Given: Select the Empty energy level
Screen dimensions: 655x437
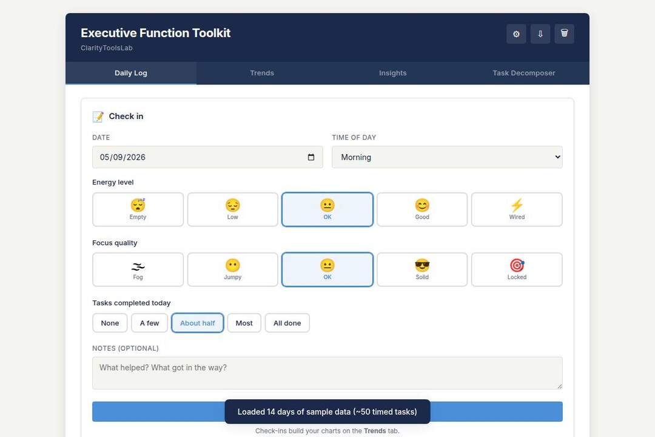Looking at the screenshot, I should (x=138, y=209).
